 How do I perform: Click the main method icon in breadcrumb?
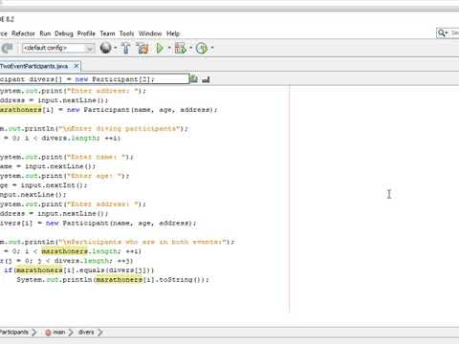pyautogui.click(x=48, y=333)
